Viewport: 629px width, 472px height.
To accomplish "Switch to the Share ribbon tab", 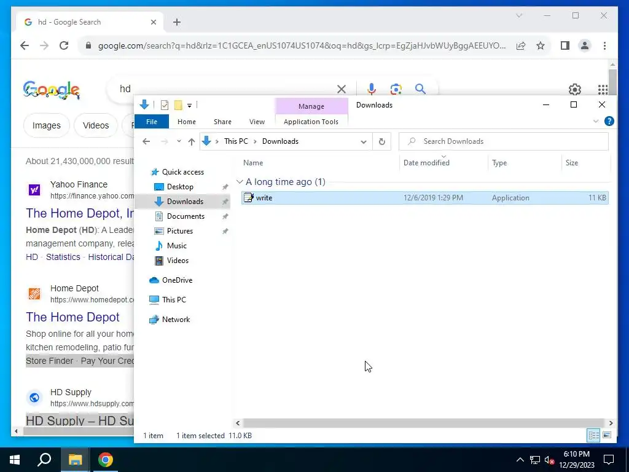I will (222, 122).
